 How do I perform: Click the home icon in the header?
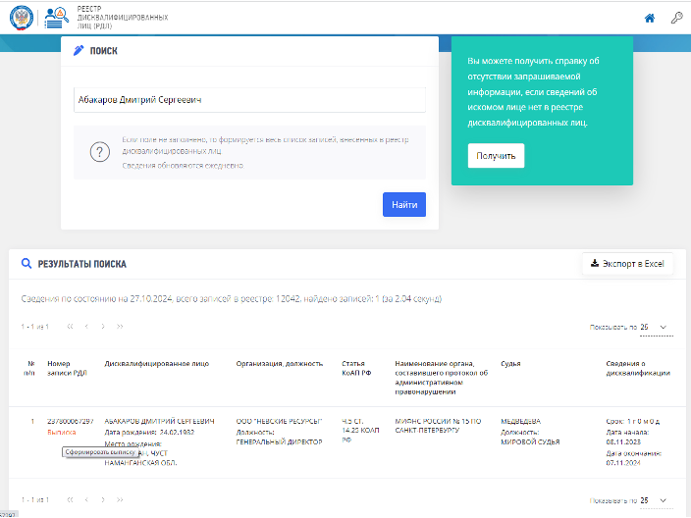tap(649, 18)
